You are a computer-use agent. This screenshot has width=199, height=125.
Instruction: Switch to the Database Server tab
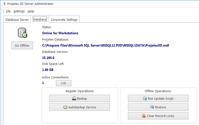pyautogui.click(x=17, y=20)
